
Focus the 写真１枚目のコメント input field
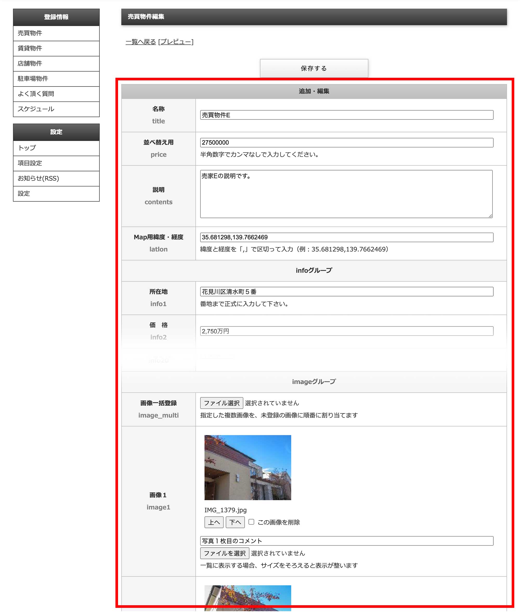347,541
